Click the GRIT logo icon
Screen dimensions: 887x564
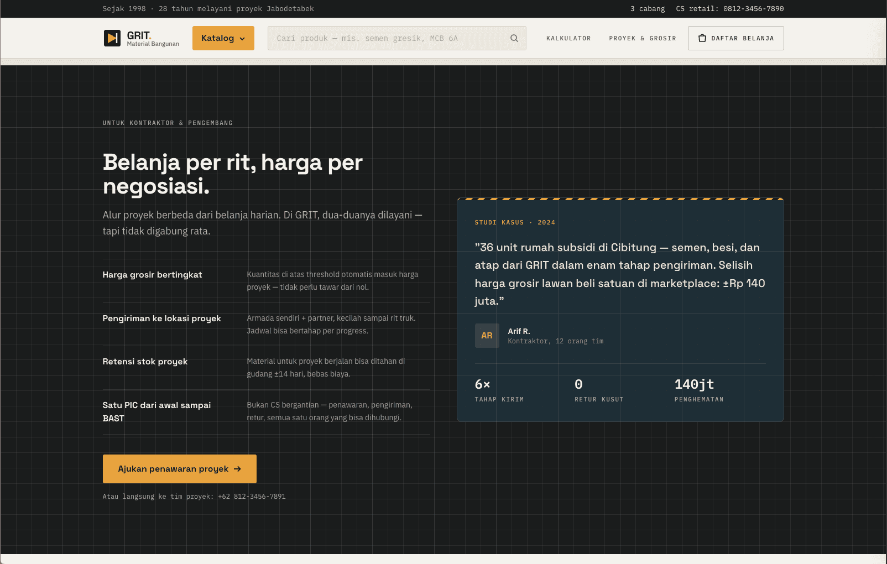point(112,38)
